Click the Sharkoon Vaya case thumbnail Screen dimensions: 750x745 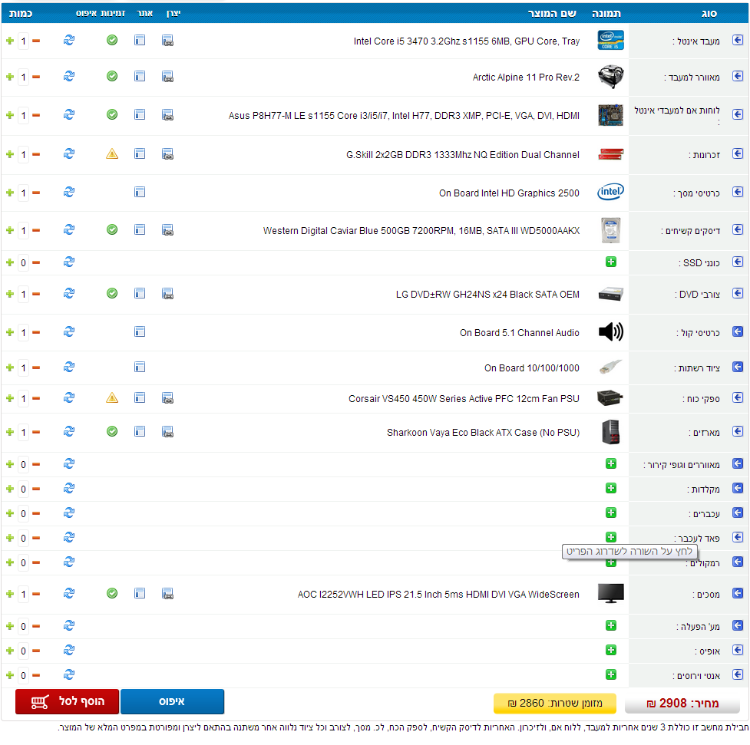611,432
